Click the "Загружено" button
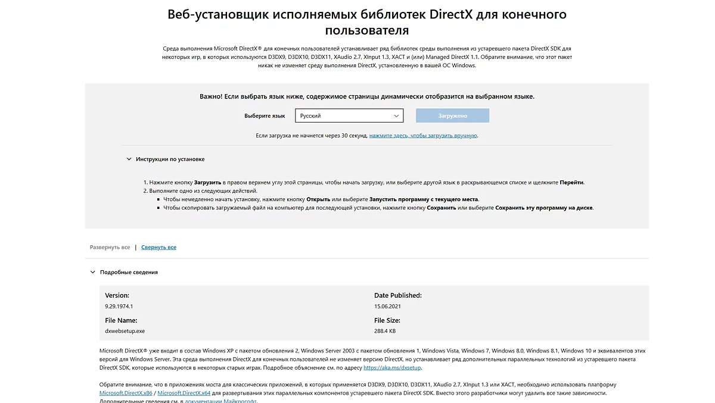 [452, 115]
